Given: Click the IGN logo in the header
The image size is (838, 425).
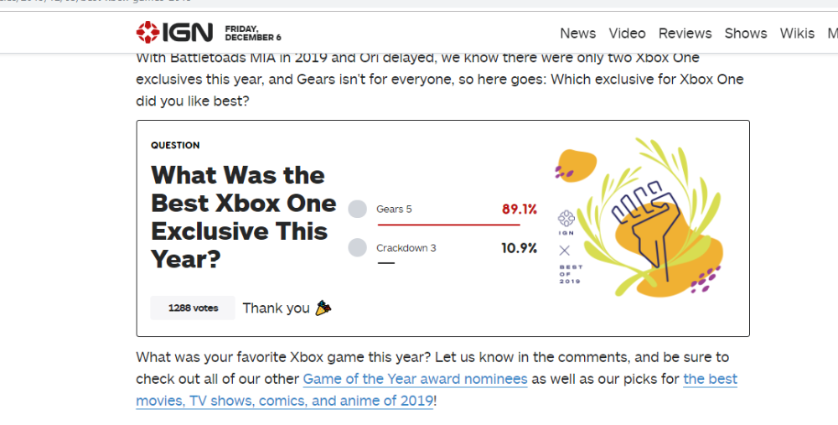Looking at the screenshot, I should (x=174, y=33).
